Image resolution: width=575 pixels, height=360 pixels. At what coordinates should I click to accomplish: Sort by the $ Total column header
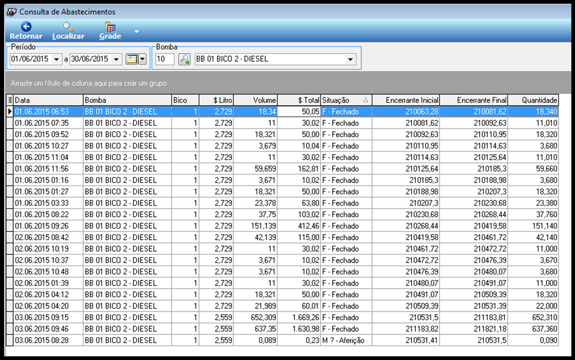pos(299,100)
